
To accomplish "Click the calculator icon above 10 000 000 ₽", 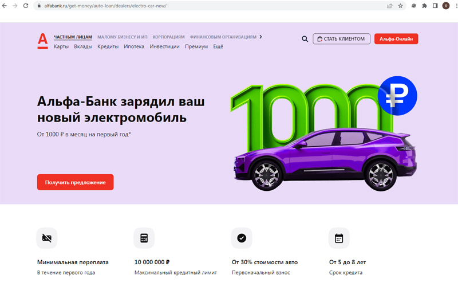I will pyautogui.click(x=144, y=238).
